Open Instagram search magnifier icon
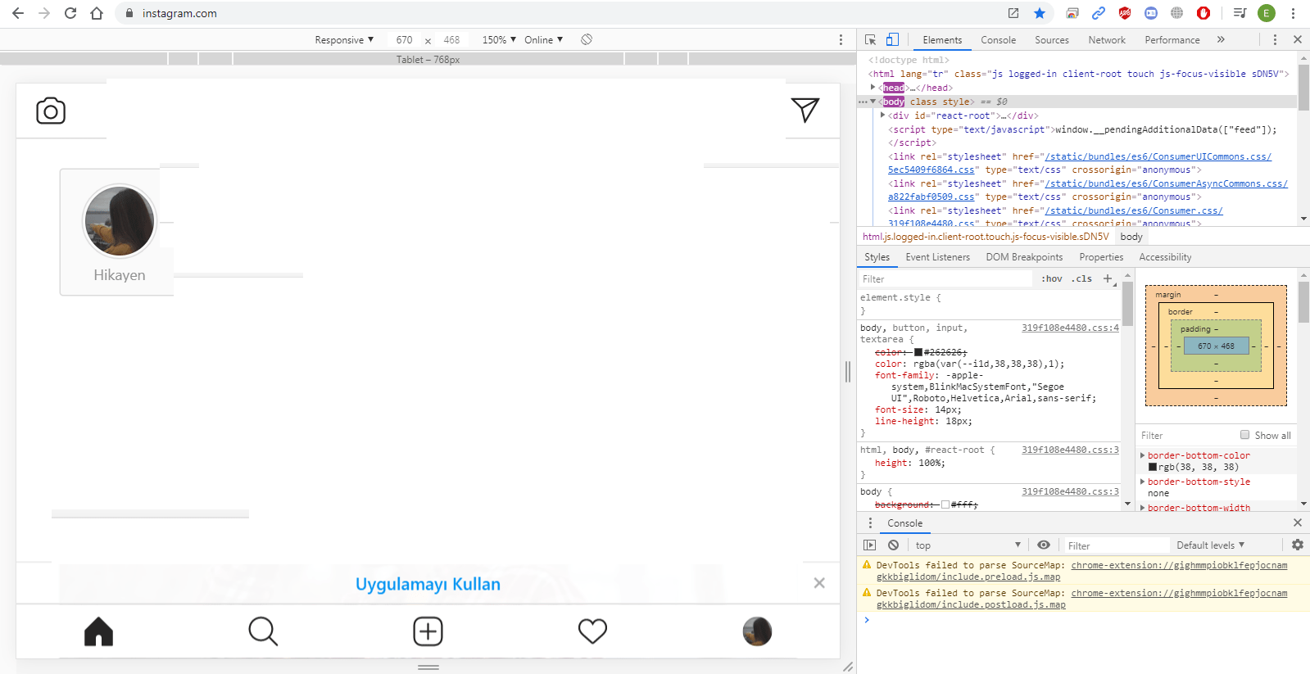 (x=263, y=631)
